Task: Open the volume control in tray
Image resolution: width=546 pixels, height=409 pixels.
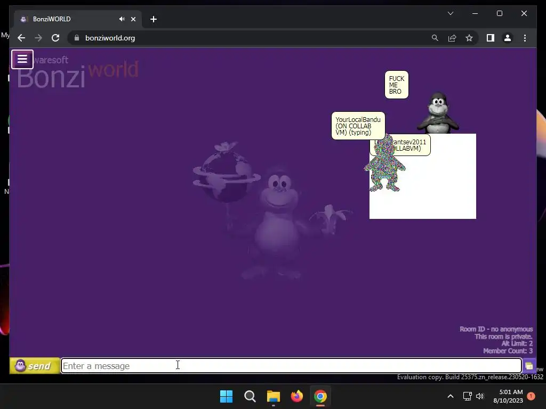Action: tap(480, 396)
